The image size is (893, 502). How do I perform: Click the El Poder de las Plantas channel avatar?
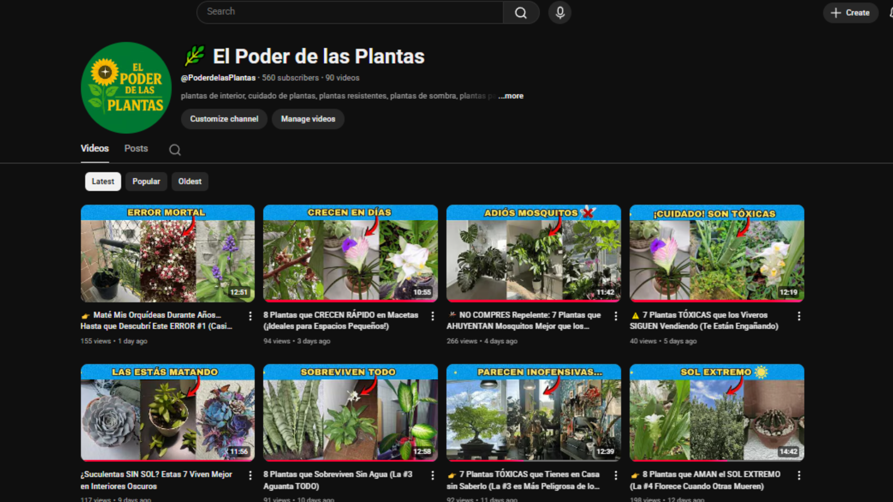[126, 88]
